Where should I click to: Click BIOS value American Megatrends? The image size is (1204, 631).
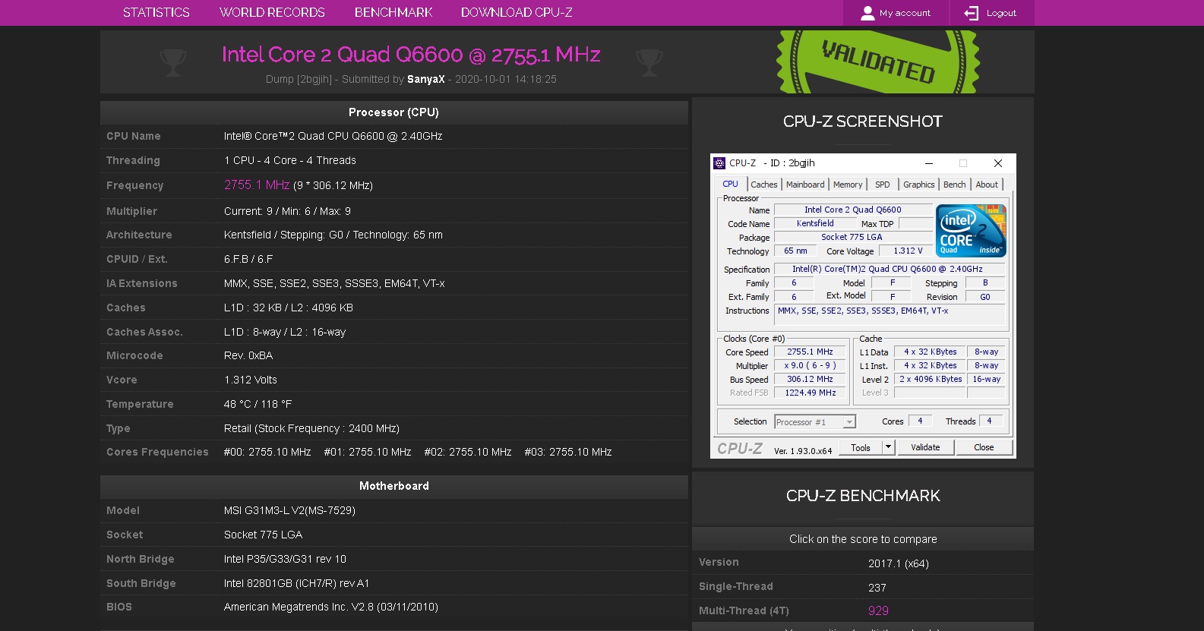(x=331, y=607)
